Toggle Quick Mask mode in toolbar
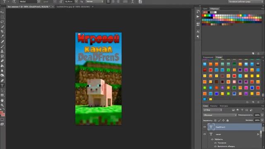 tap(2, 120)
